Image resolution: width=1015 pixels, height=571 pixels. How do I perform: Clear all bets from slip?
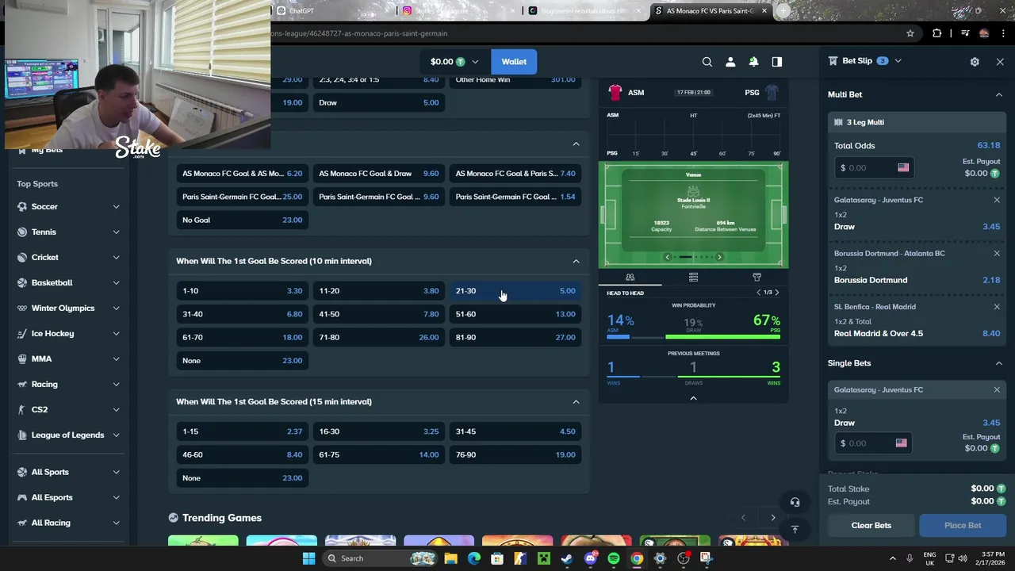click(x=871, y=525)
